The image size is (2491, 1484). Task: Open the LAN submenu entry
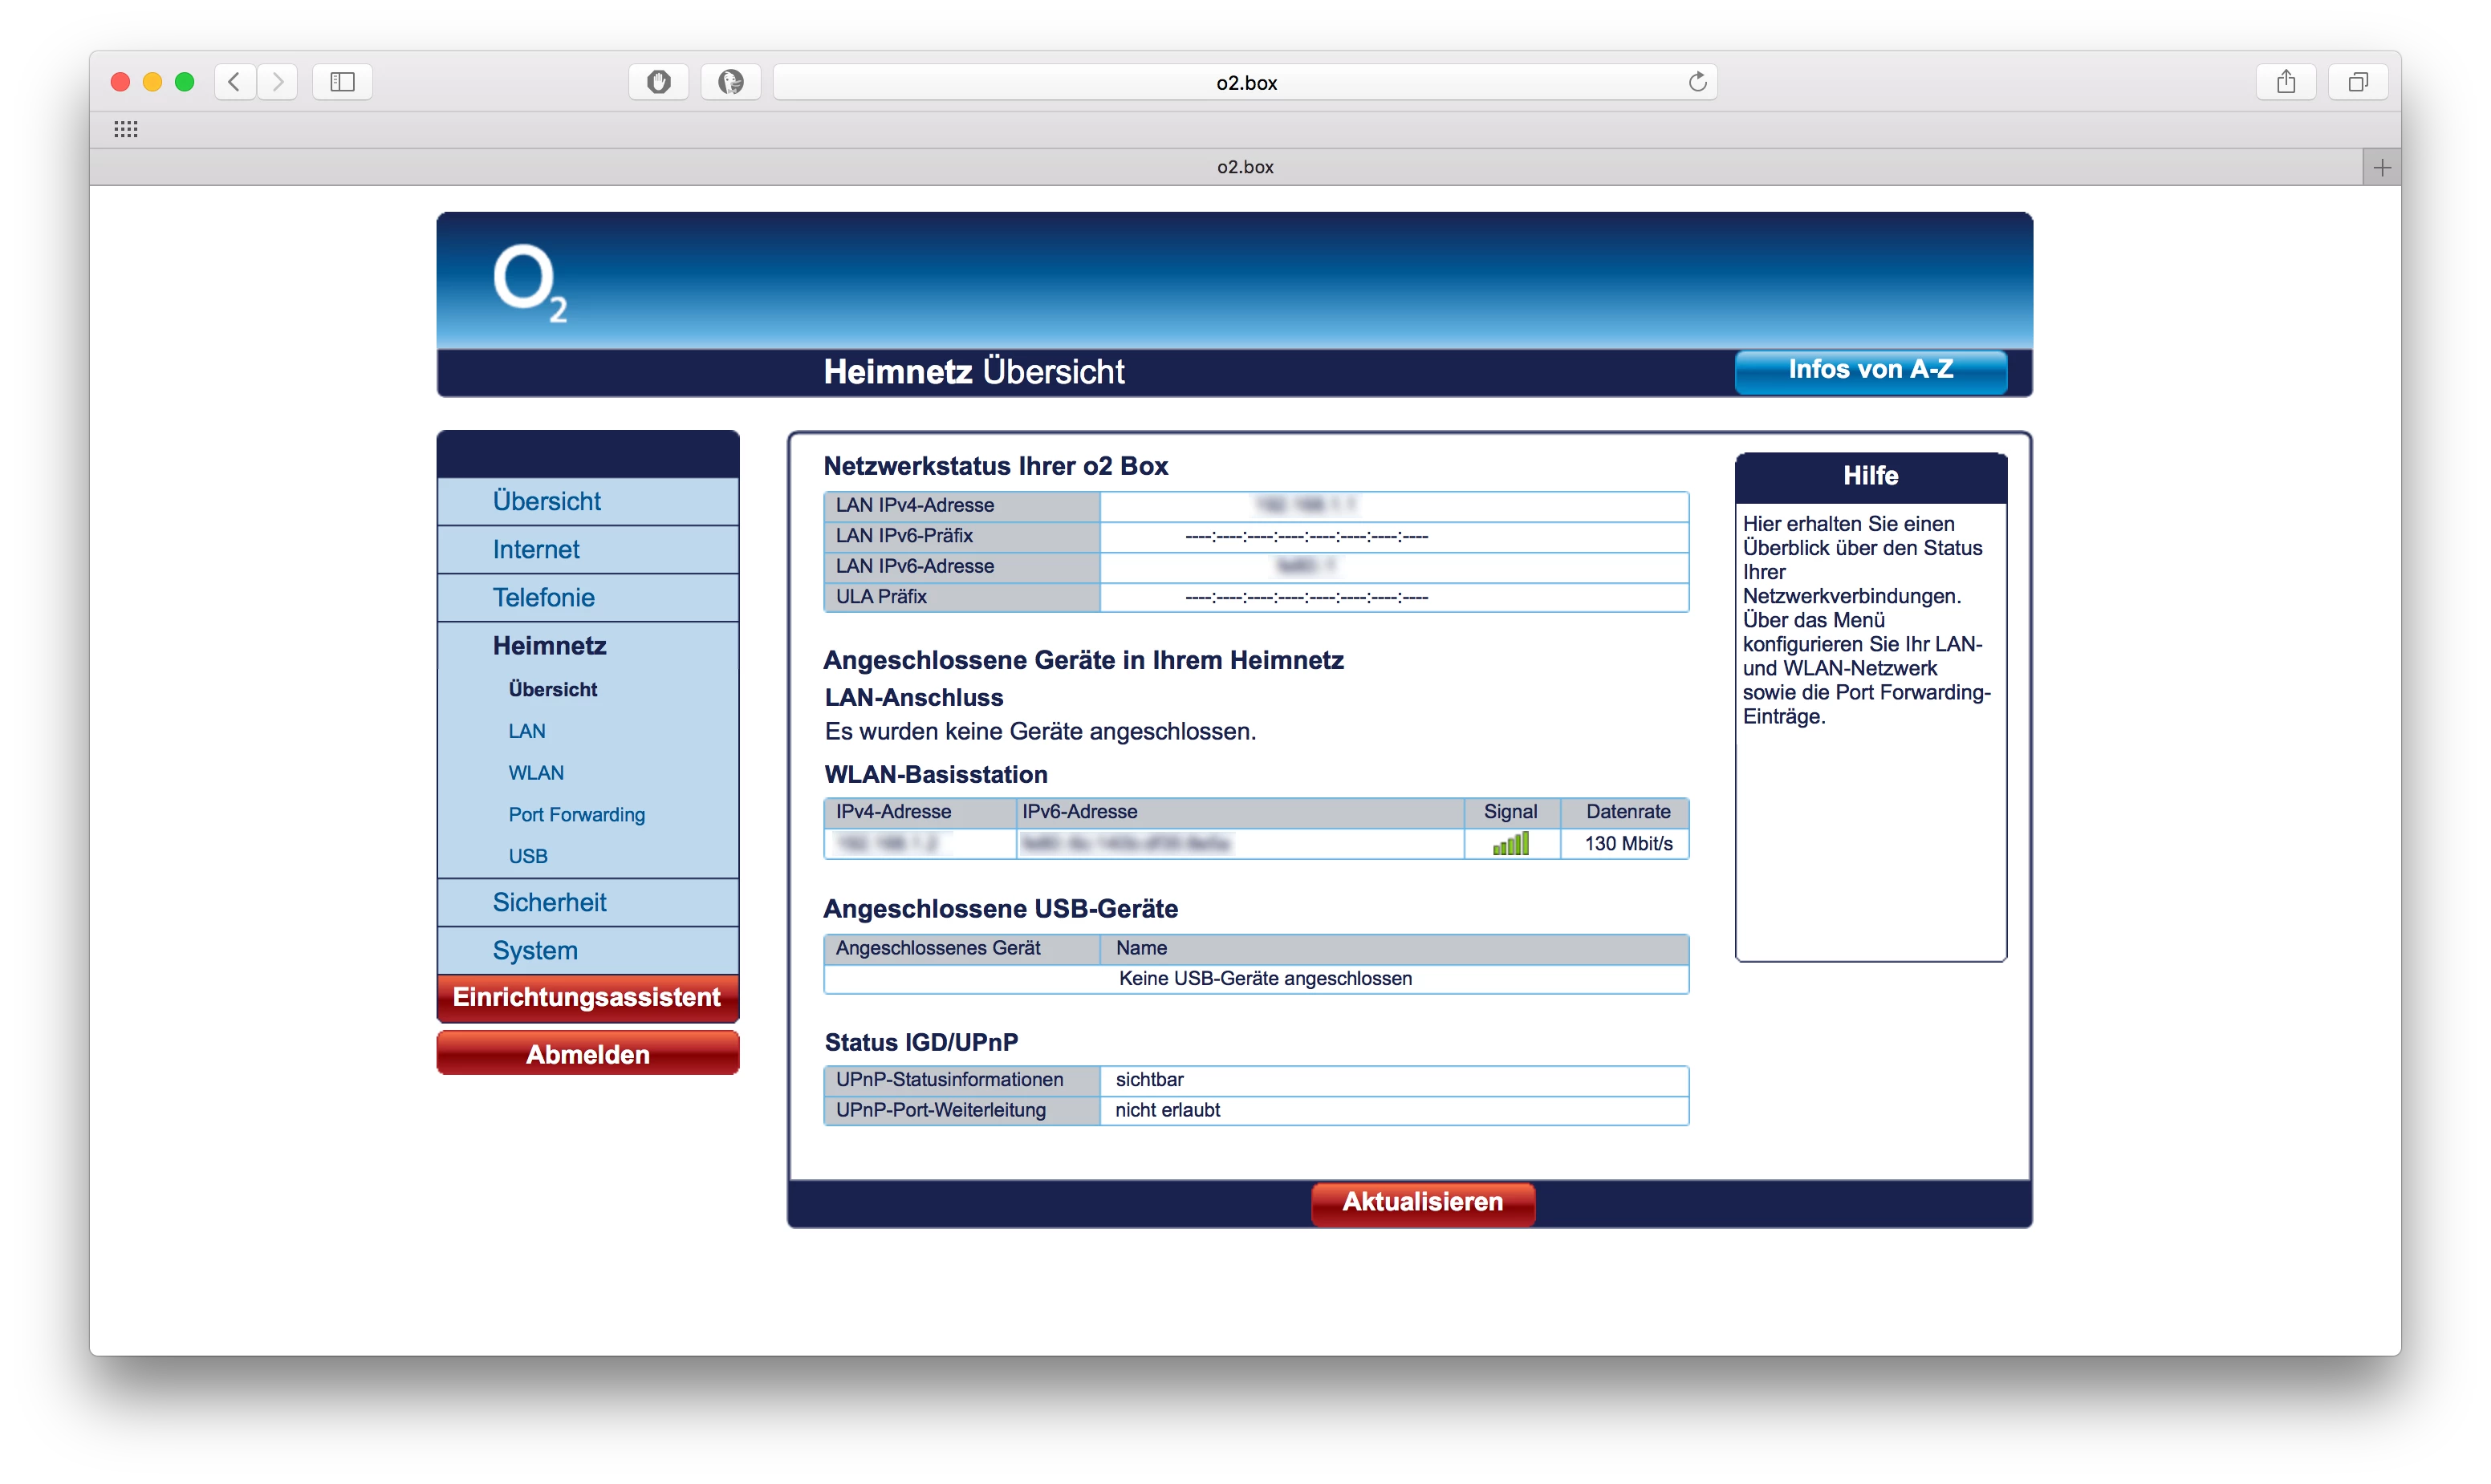(526, 731)
